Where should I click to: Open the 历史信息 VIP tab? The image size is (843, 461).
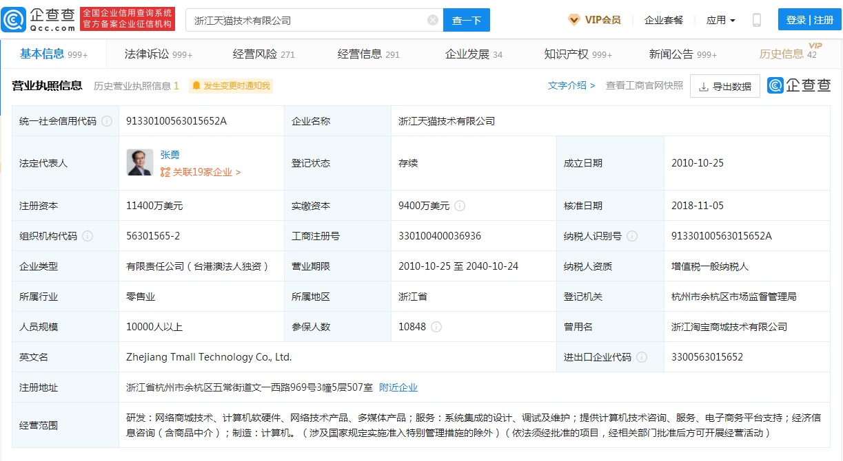[x=790, y=54]
